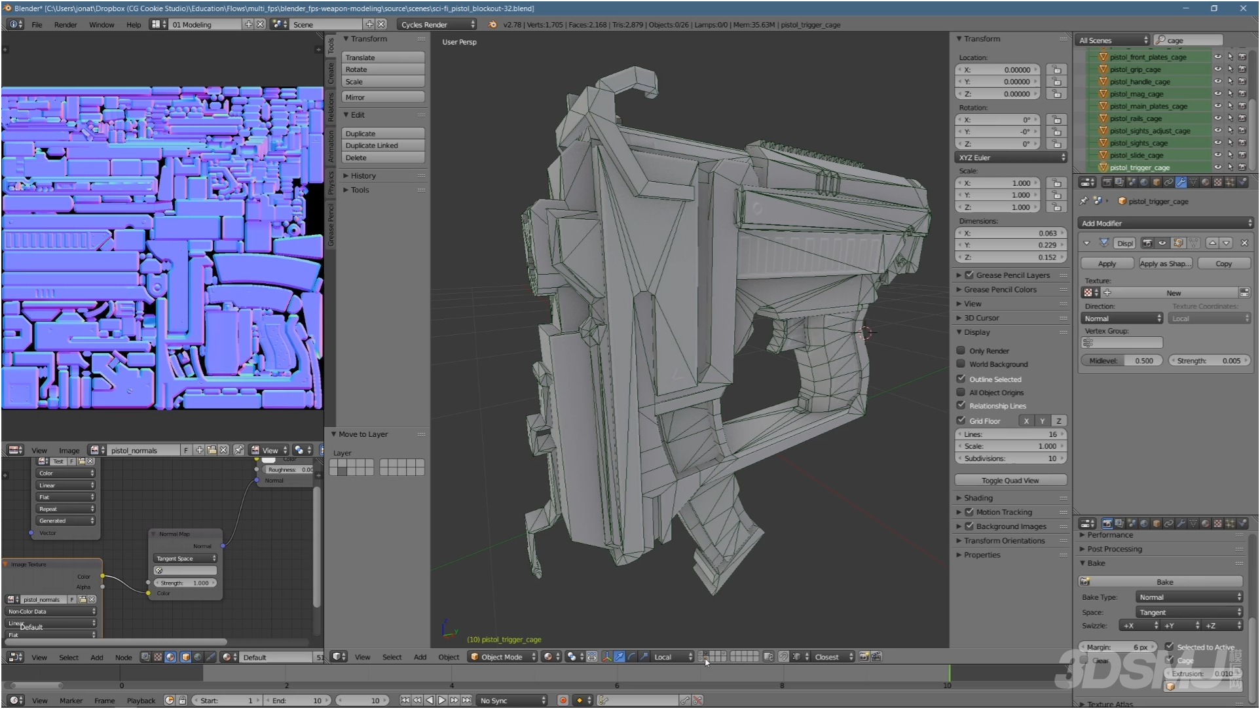
Task: Move Displace modifier down in stack
Action: (x=1226, y=243)
